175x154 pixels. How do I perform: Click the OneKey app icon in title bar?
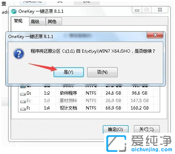click(14, 11)
